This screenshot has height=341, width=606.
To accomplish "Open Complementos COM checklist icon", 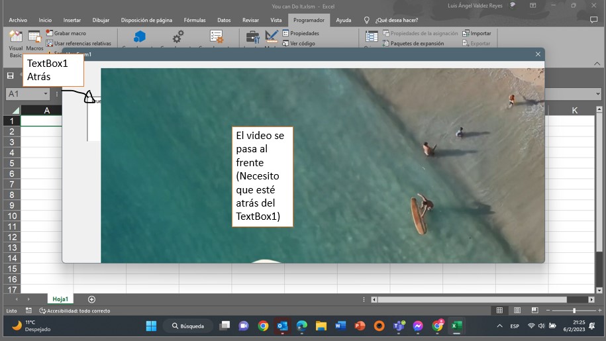I will [216, 36].
